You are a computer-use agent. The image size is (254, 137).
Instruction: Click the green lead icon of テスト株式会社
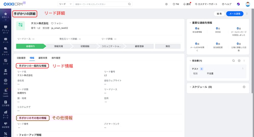pyautogui.click(x=20, y=26)
